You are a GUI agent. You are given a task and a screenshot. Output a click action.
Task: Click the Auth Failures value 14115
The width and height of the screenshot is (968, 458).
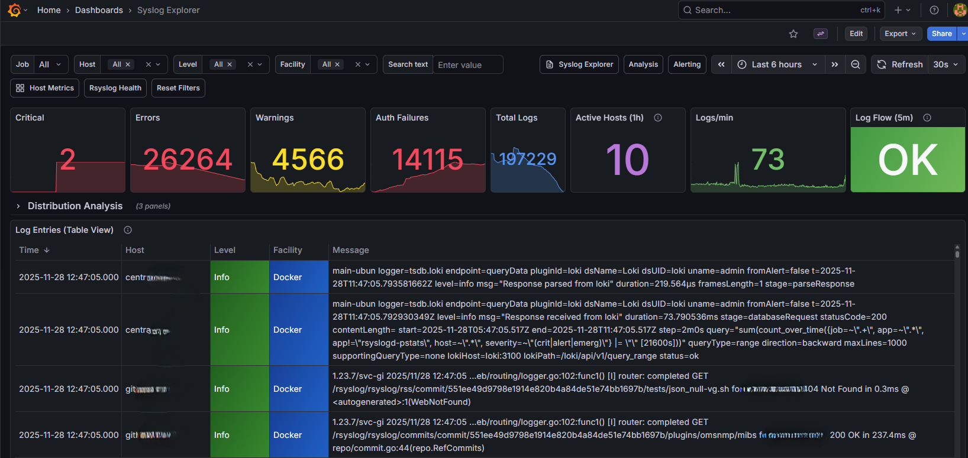click(x=428, y=160)
